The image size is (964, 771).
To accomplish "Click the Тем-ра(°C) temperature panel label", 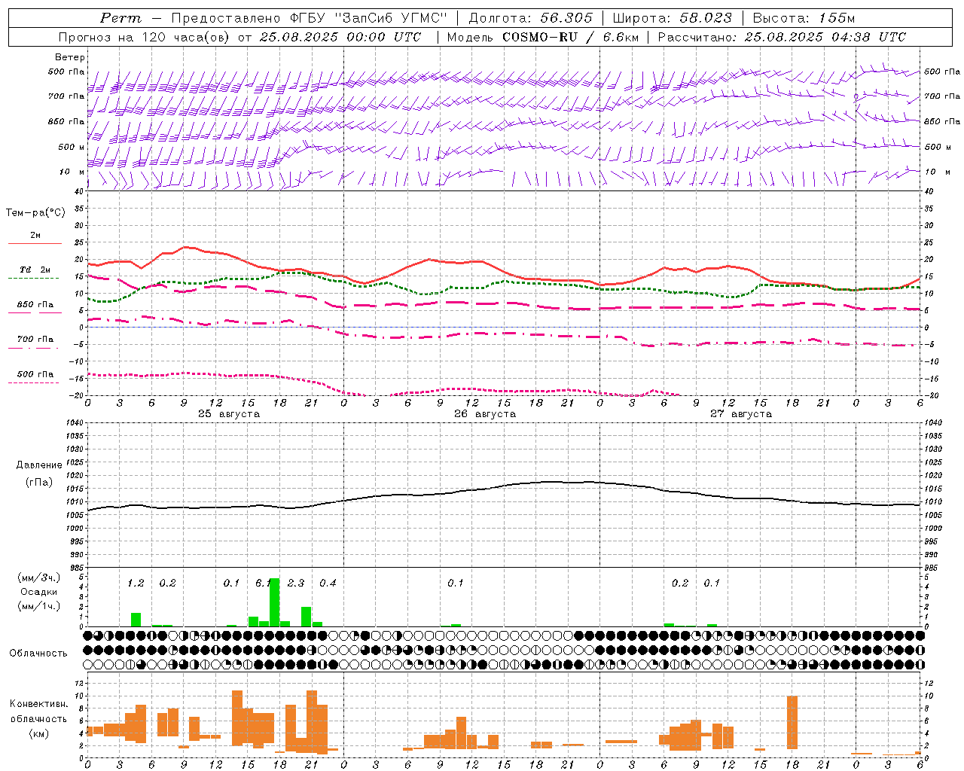I will [x=35, y=212].
